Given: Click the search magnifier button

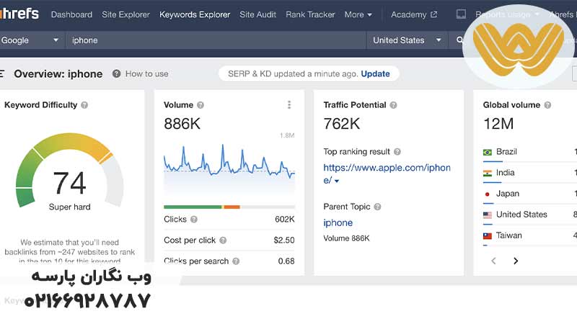Looking at the screenshot, I should click(x=459, y=40).
